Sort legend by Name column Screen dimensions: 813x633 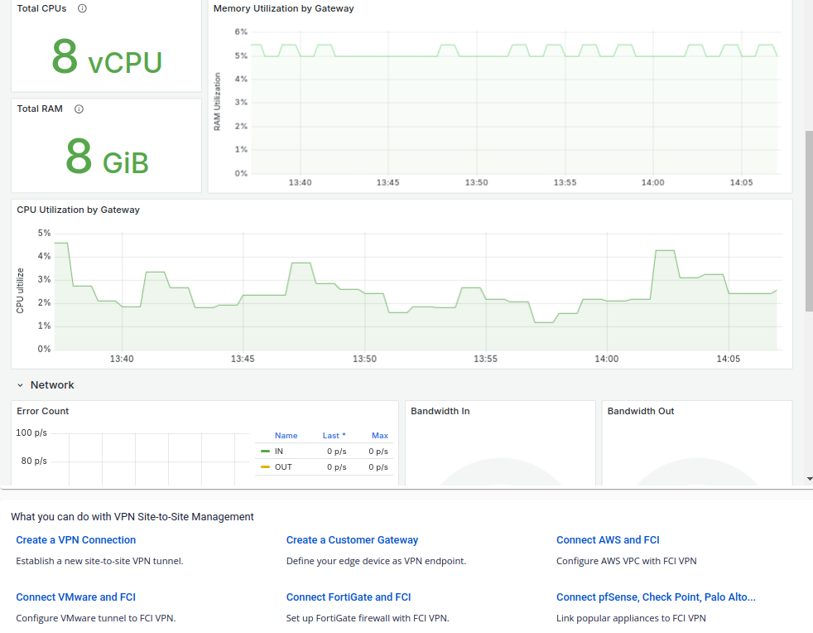286,435
